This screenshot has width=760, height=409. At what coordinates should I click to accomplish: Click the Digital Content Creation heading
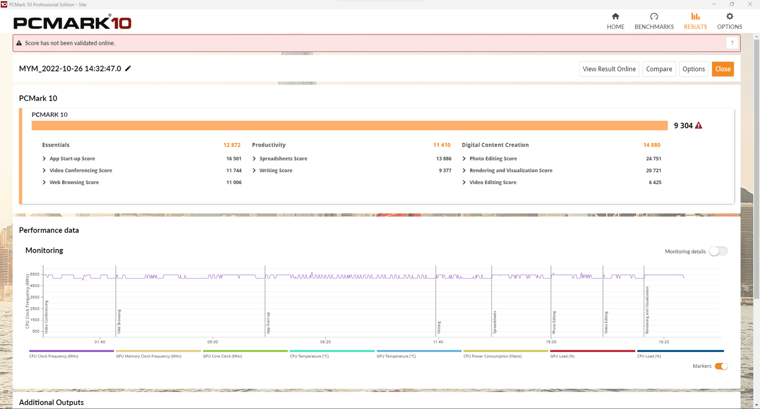(495, 145)
